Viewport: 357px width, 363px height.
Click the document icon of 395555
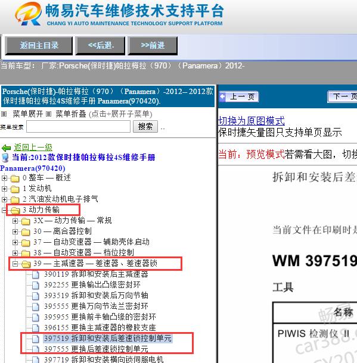(36, 306)
